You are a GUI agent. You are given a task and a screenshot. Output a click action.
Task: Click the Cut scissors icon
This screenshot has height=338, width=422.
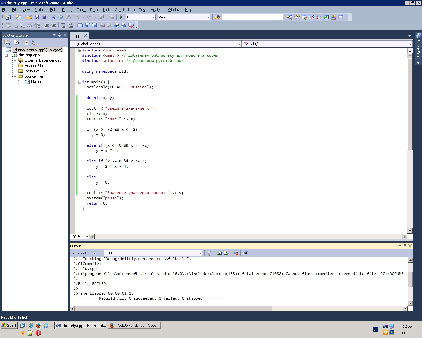tap(53, 17)
